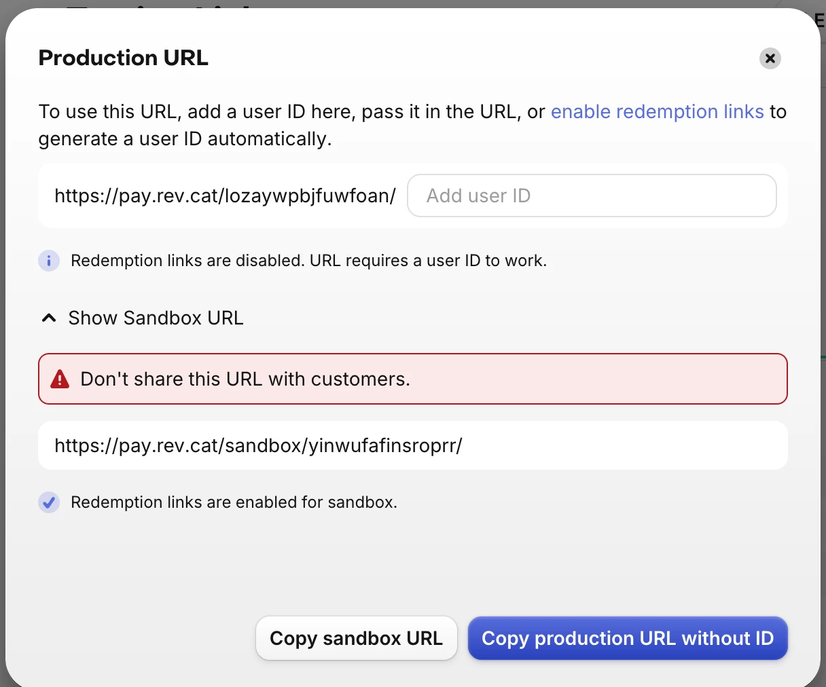The height and width of the screenshot is (687, 826).
Task: Collapse the sandbox section via chevron arrow
Action: point(49,318)
